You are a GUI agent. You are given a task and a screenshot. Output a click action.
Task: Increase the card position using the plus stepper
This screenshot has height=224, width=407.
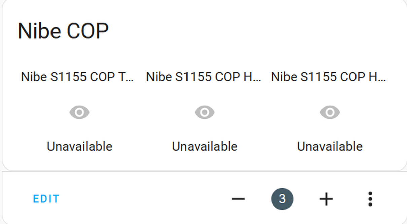(x=326, y=199)
